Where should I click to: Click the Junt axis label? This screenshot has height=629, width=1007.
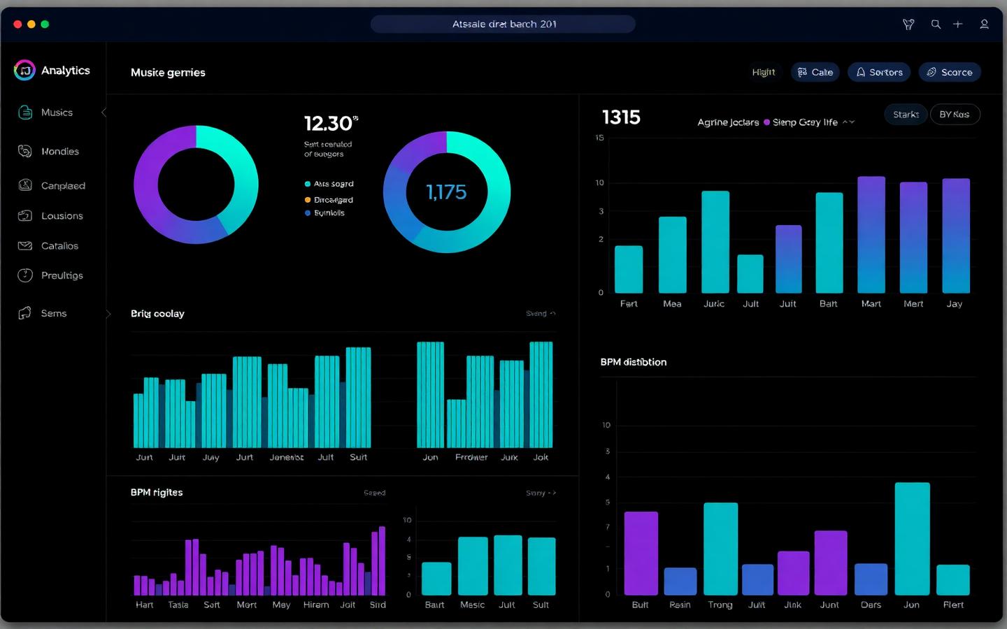829,605
